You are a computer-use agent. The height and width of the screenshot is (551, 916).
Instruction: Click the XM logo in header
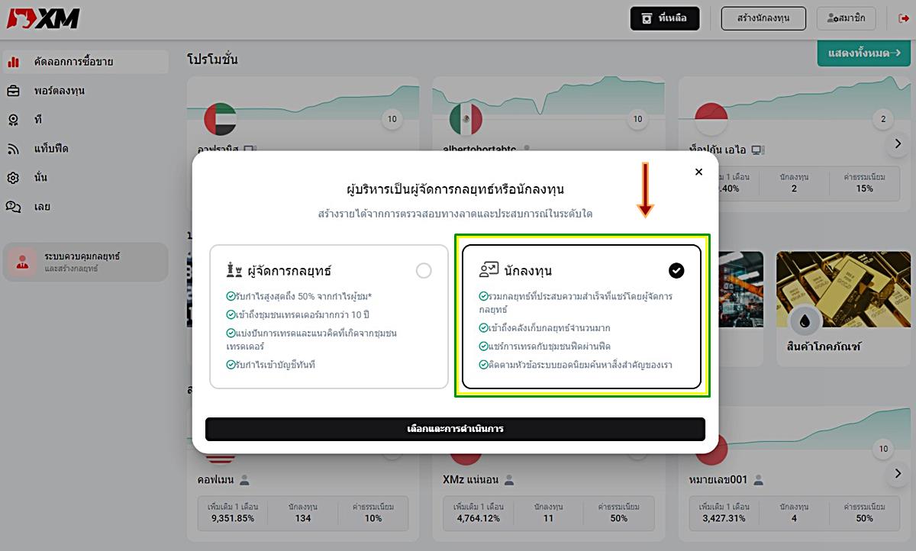[x=44, y=18]
